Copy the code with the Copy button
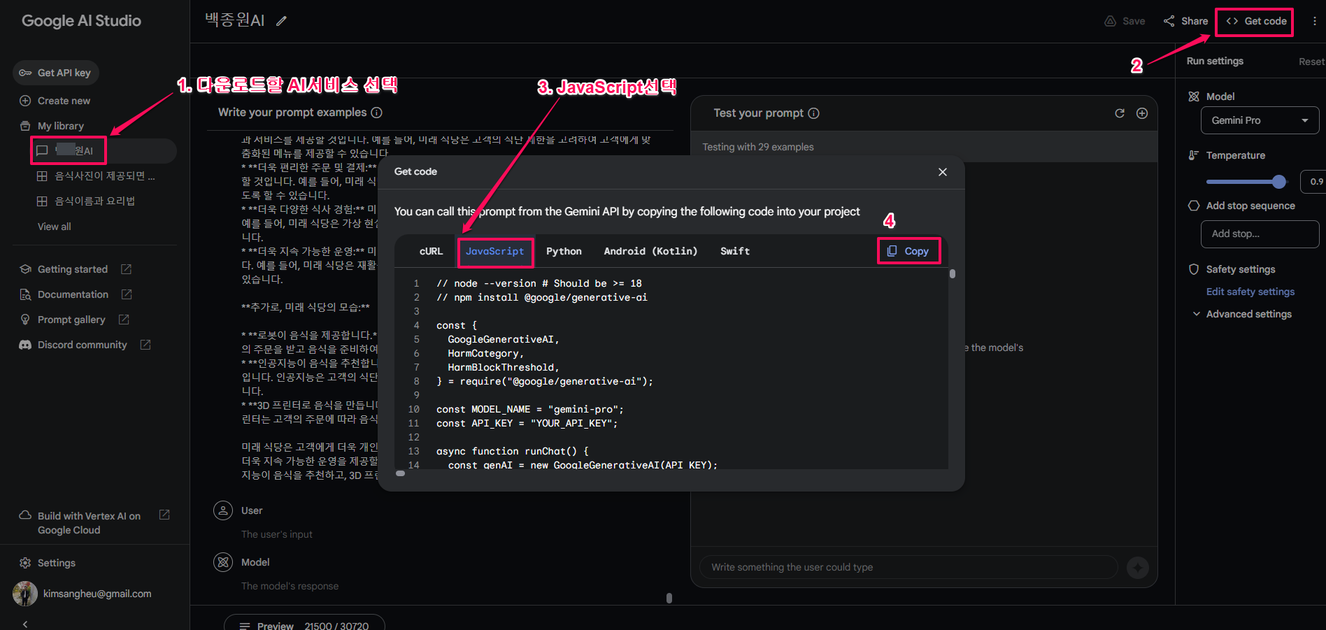 coord(908,251)
